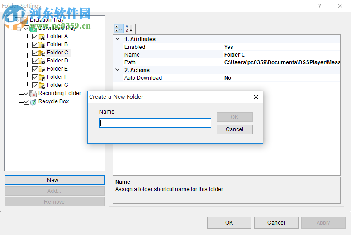This screenshot has width=351, height=235.
Task: Collapse the 2. Actions section
Action: click(118, 70)
